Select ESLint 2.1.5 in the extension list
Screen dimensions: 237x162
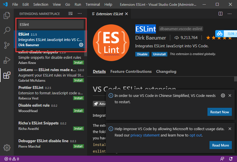(x=50, y=39)
